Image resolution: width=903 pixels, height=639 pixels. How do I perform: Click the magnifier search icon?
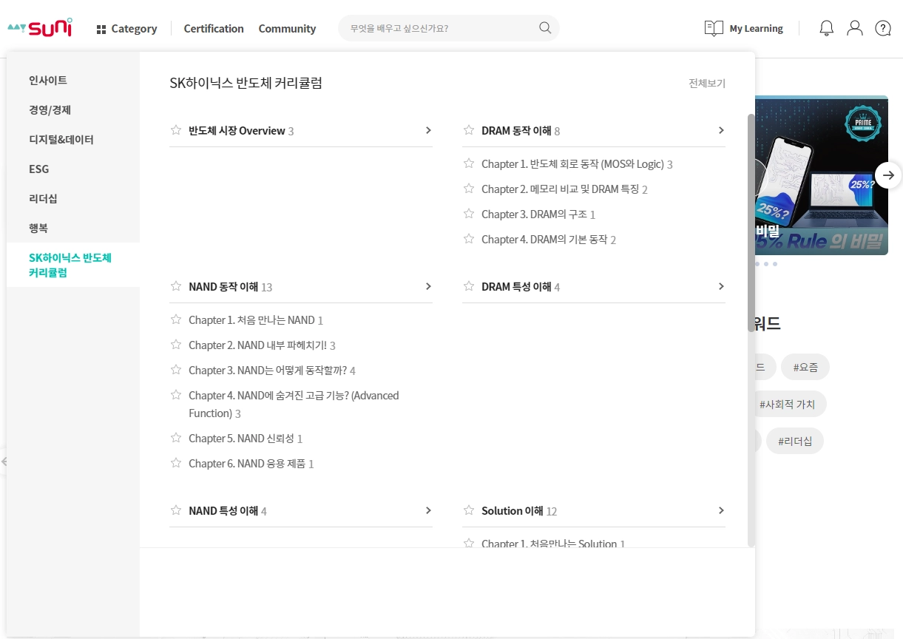(545, 28)
